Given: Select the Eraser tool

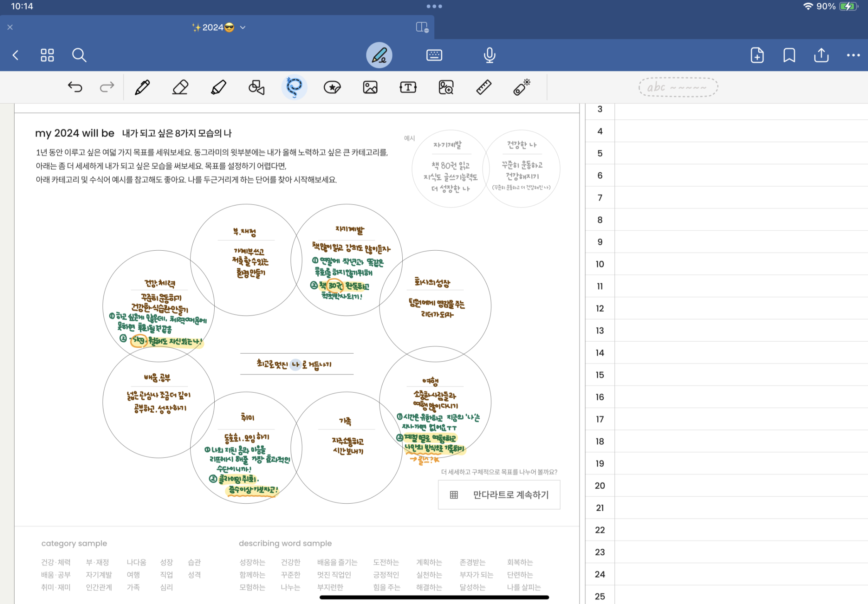Looking at the screenshot, I should pyautogui.click(x=180, y=87).
